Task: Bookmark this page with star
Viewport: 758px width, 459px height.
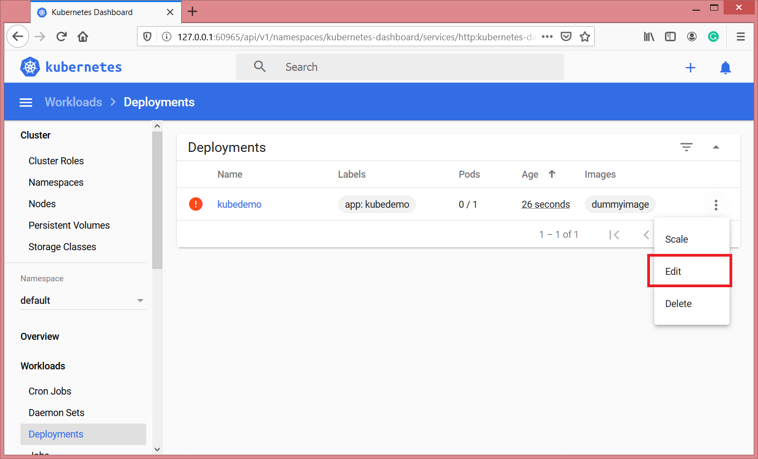Action: tap(585, 37)
